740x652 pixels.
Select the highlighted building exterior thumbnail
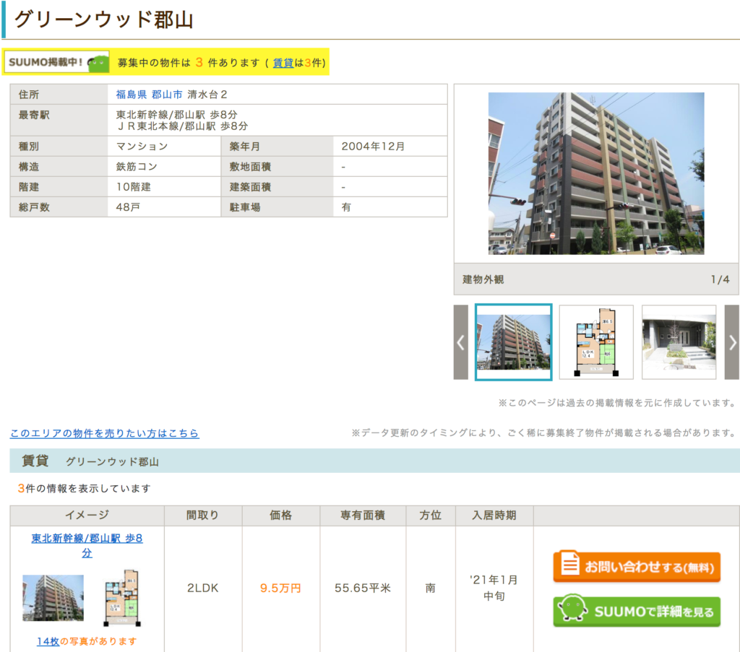[x=513, y=342]
